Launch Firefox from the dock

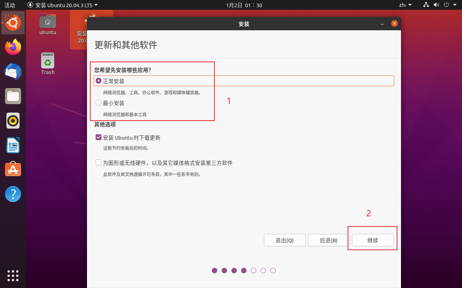coord(13,47)
